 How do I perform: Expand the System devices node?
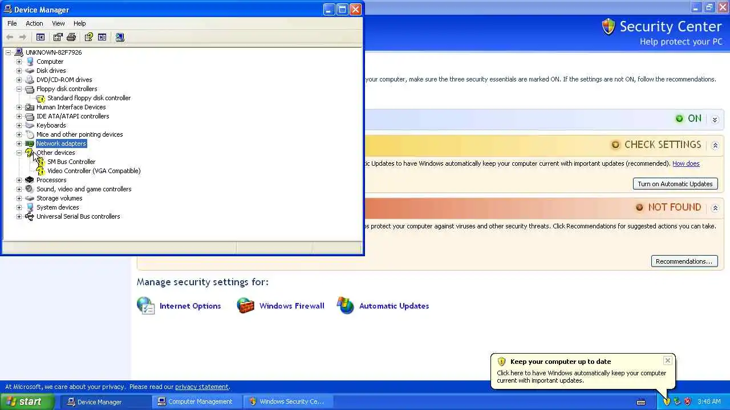pos(19,207)
